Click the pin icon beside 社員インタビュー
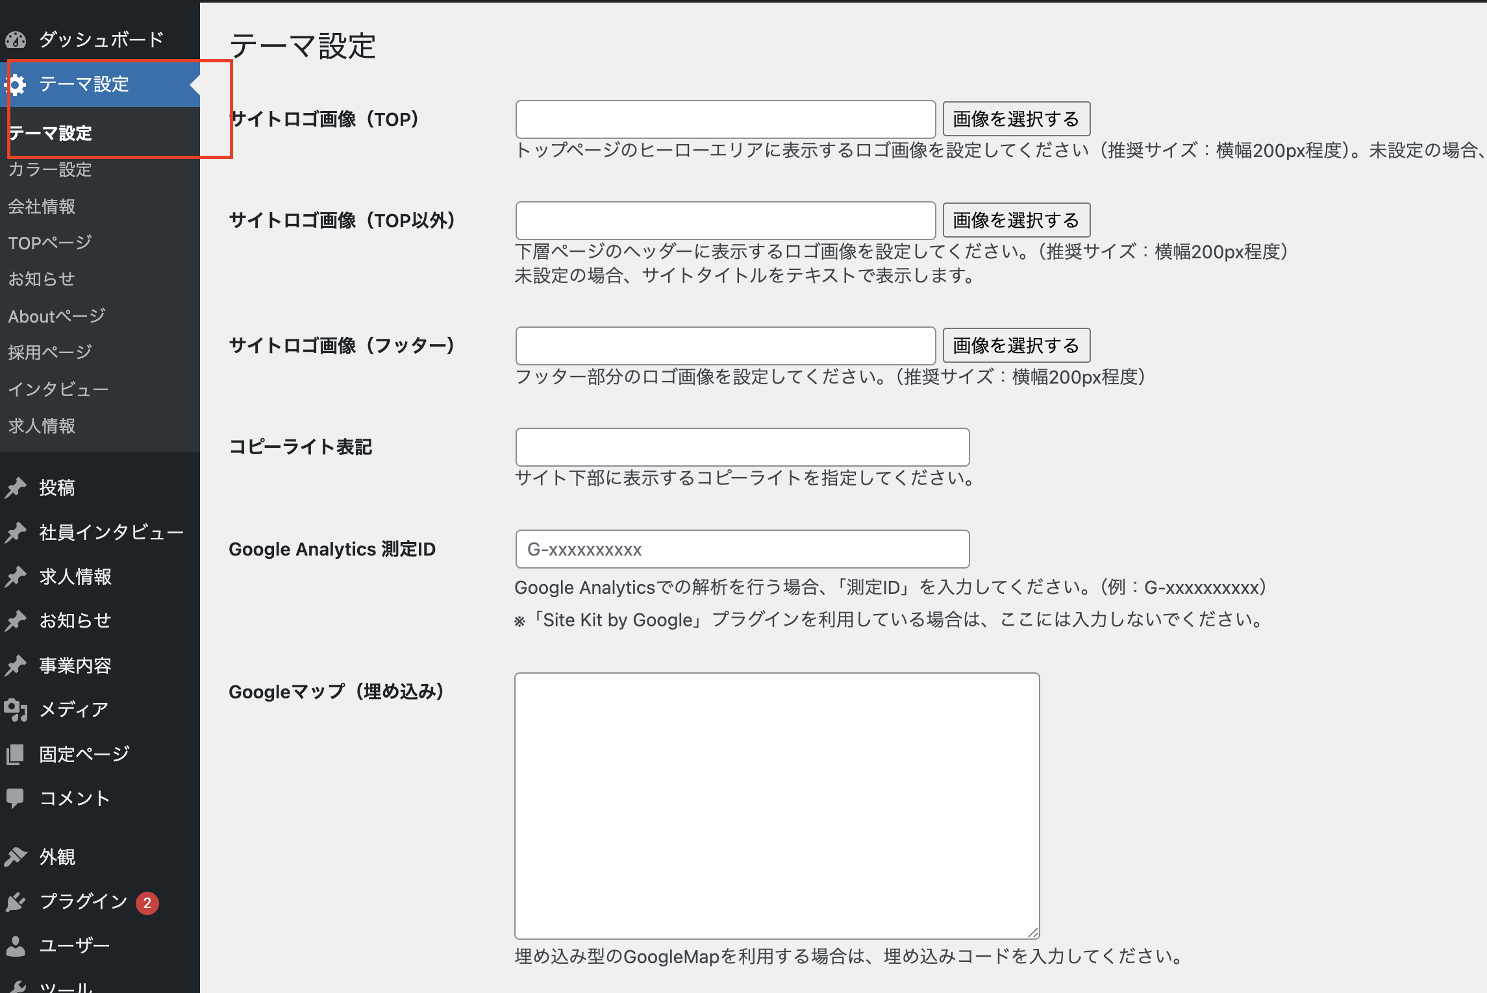Image resolution: width=1487 pixels, height=993 pixels. (x=16, y=533)
